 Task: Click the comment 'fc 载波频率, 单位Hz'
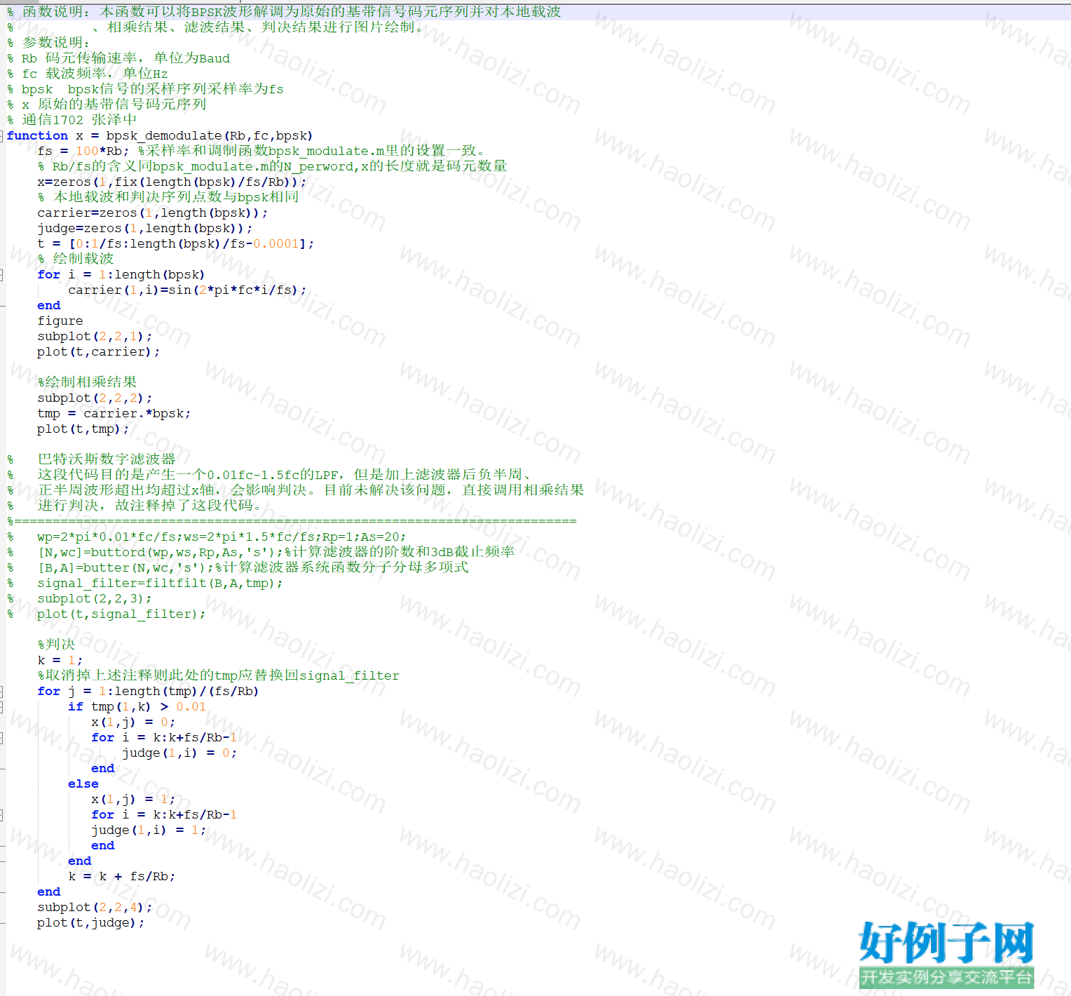pos(95,74)
